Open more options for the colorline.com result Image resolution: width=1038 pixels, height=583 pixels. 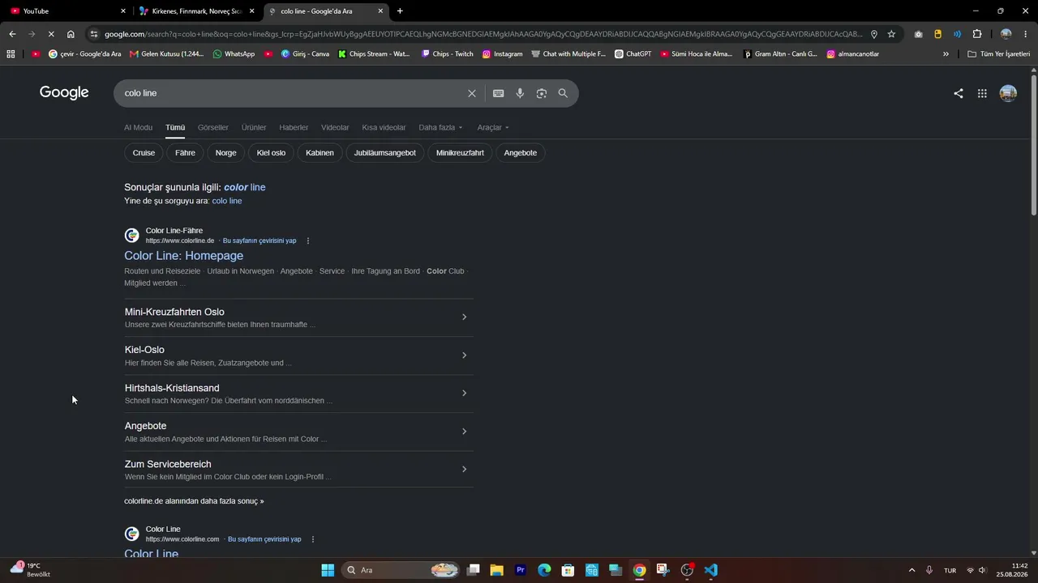coord(313,539)
